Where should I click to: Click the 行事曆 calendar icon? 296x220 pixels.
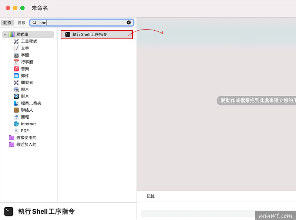[16, 62]
